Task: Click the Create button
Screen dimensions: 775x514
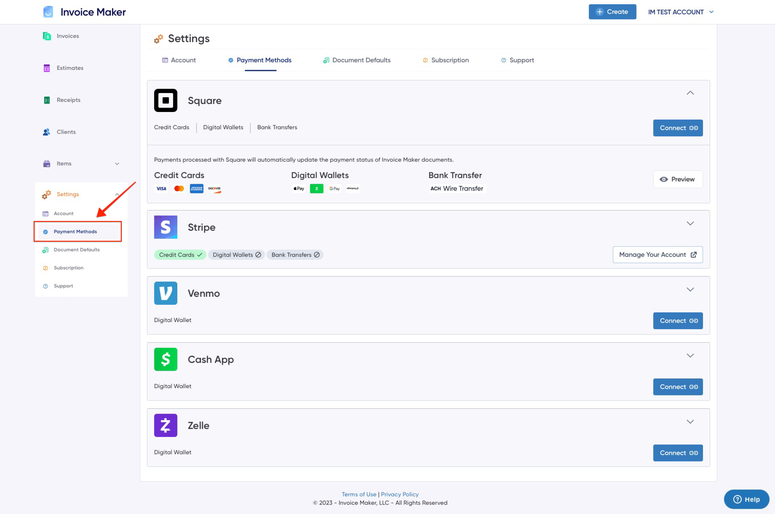Action: (612, 12)
